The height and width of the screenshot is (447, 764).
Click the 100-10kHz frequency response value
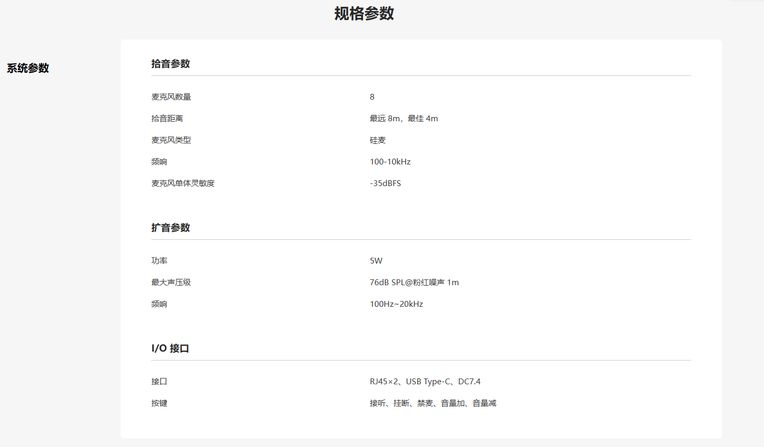coord(390,162)
